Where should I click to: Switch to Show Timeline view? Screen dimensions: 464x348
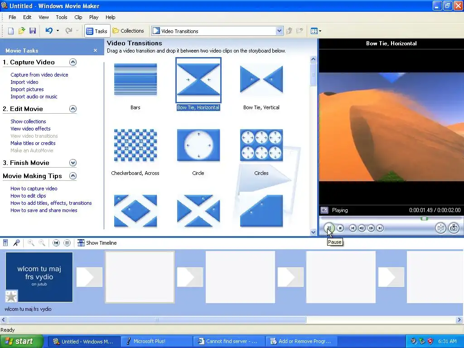[x=97, y=243]
